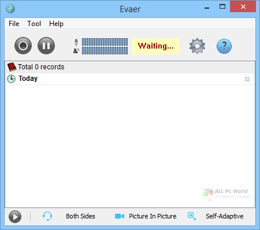The image size is (260, 230).
Task: Click the Total 0 records header text
Action: click(x=41, y=67)
